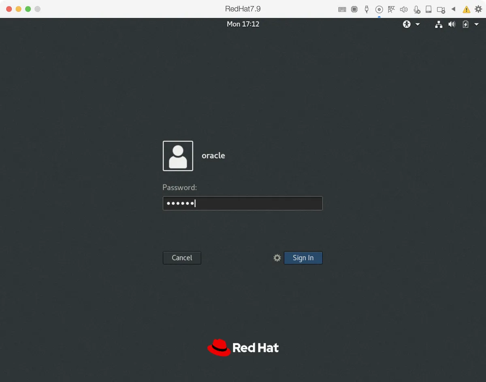Open the CD/DVD device icon in the toolbar
The height and width of the screenshot is (382, 486).
click(379, 9)
